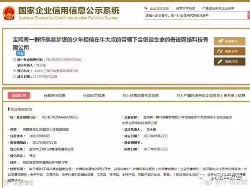Click the 营业期限自 date 2017年05月22日

coord(45,142)
